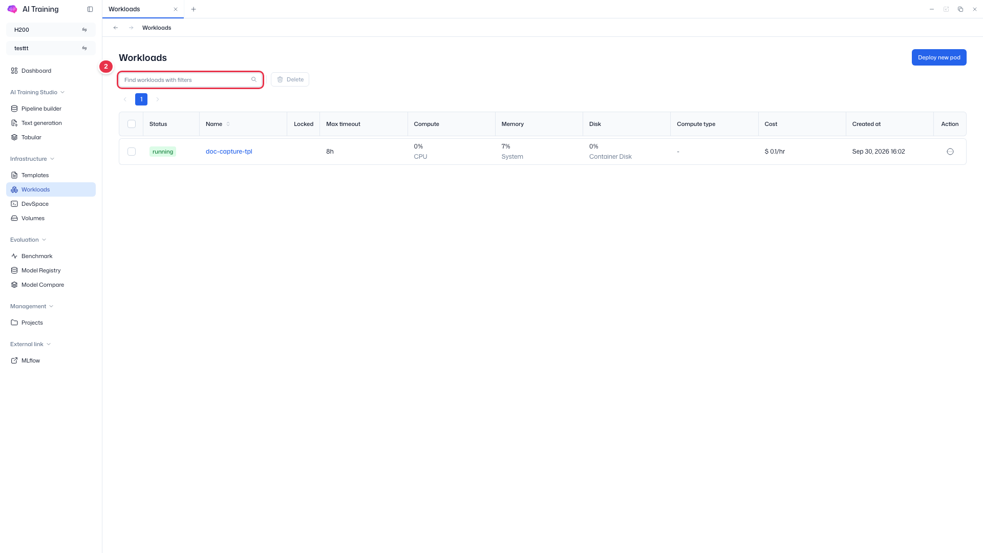The image size is (983, 553).
Task: Open Pipeline builder page
Action: pos(51,109)
